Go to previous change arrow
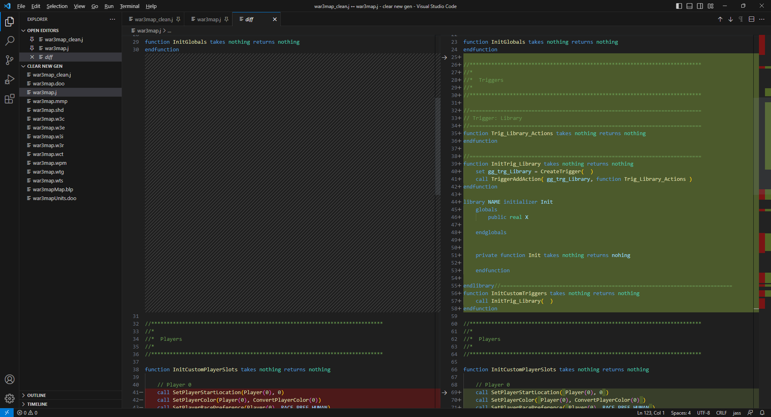 [720, 19]
